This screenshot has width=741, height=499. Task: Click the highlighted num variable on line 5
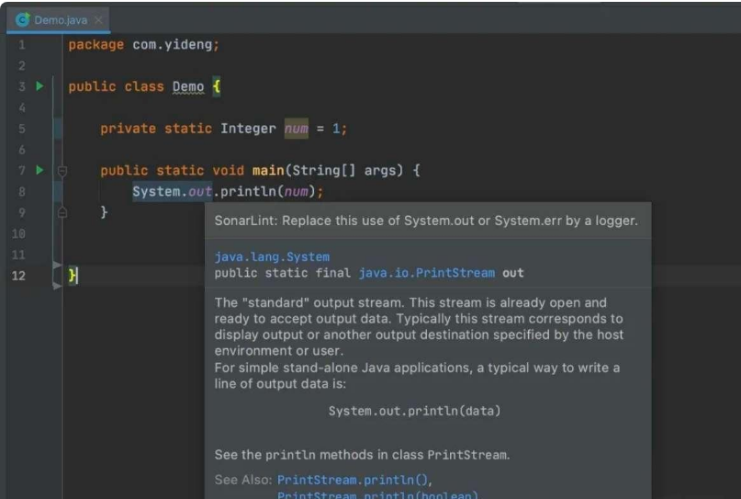click(x=297, y=129)
